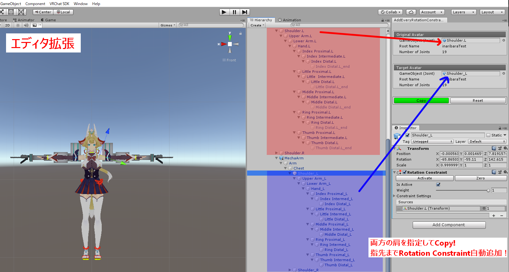Open the VRChat SDK menu
The width and height of the screenshot is (509, 272).
[x=59, y=4]
